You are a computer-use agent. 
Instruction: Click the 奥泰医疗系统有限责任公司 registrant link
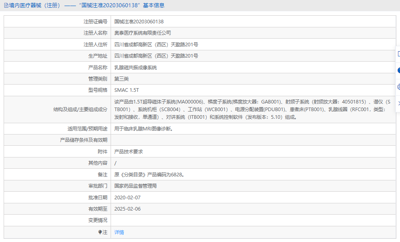[x=142, y=33]
